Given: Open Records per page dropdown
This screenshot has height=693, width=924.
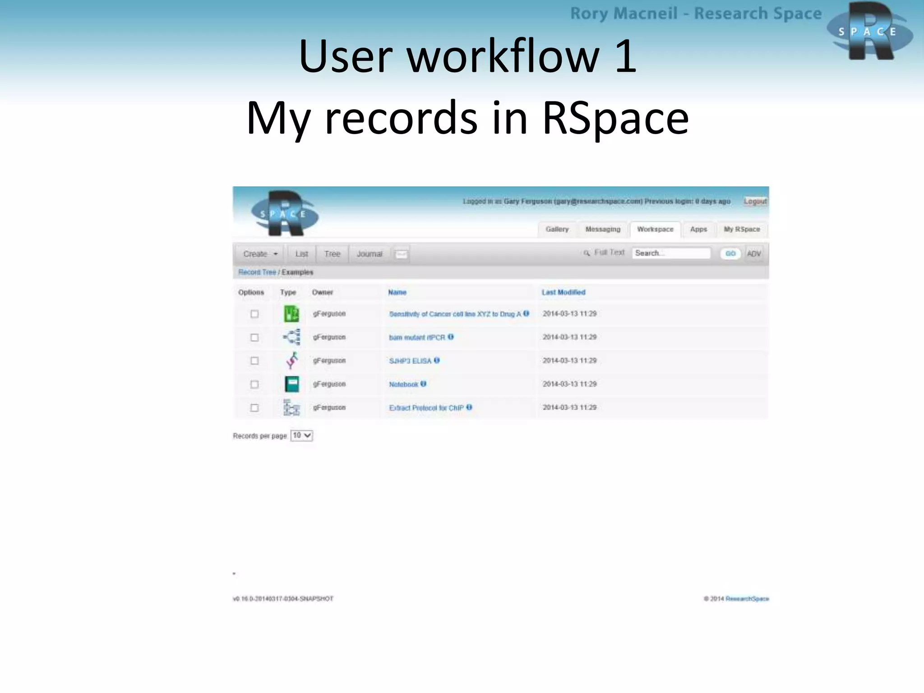Looking at the screenshot, I should (302, 435).
